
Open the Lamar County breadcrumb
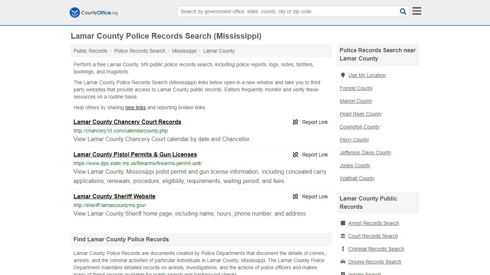(219, 51)
